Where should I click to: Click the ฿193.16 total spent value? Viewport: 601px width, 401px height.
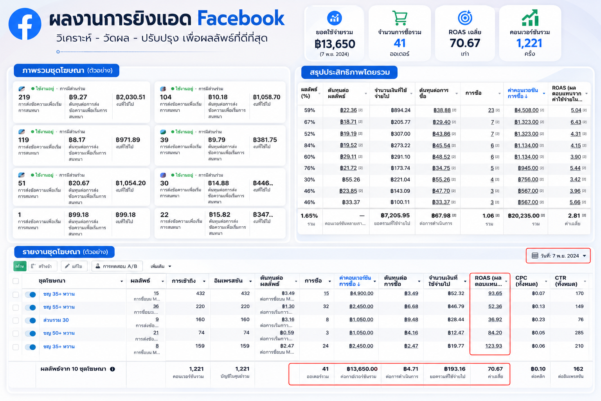(455, 369)
